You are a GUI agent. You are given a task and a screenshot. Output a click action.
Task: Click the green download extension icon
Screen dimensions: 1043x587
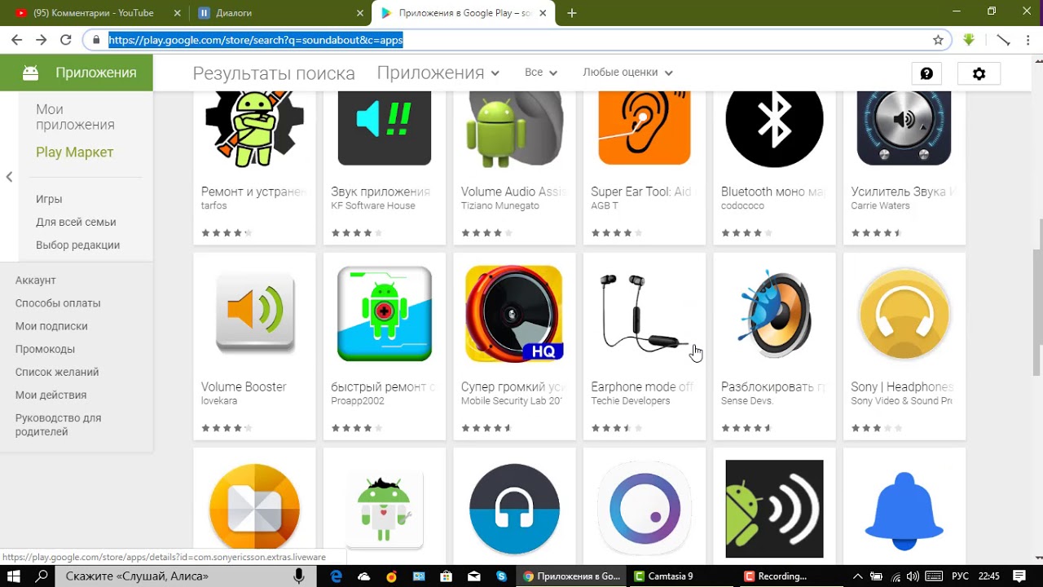969,40
